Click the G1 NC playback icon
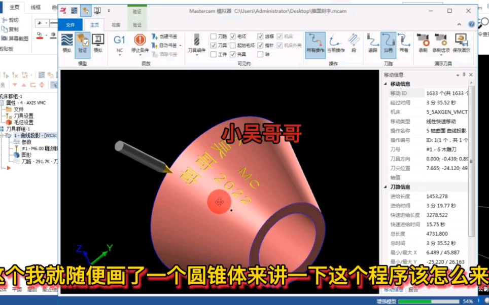489x305 pixels. point(119,40)
